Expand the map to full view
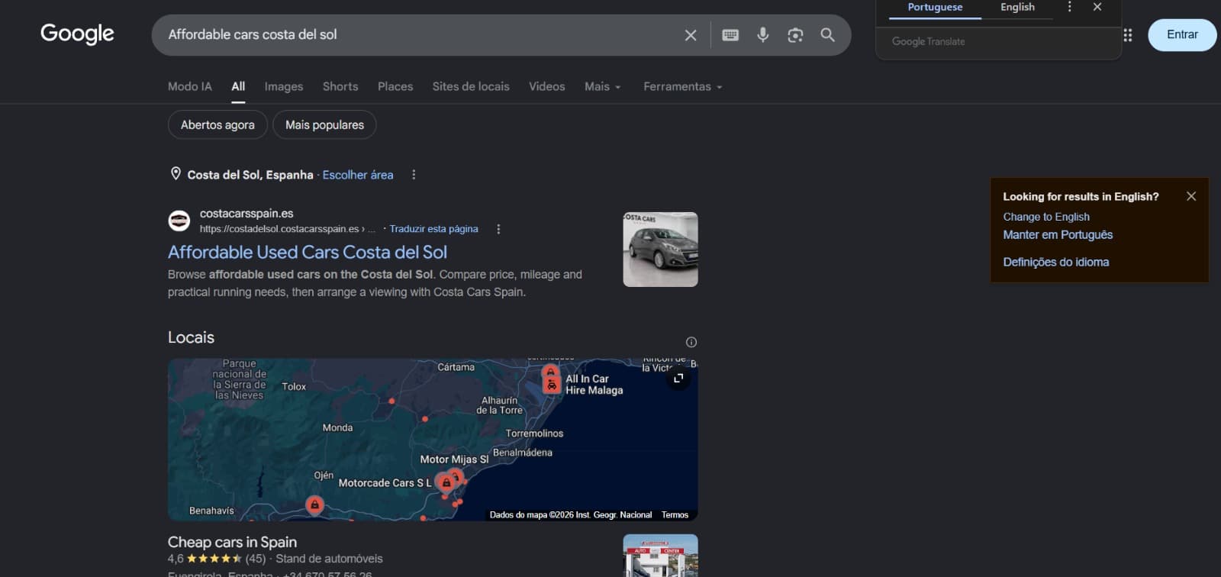 pos(678,378)
